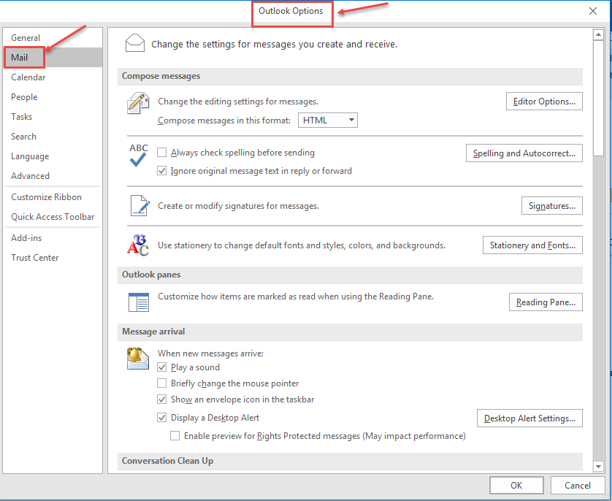Switch to the People category
Viewport: 612px width, 501px height.
coord(53,96)
